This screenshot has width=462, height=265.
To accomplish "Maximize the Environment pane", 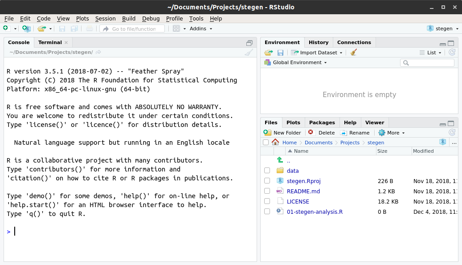I will pyautogui.click(x=451, y=43).
